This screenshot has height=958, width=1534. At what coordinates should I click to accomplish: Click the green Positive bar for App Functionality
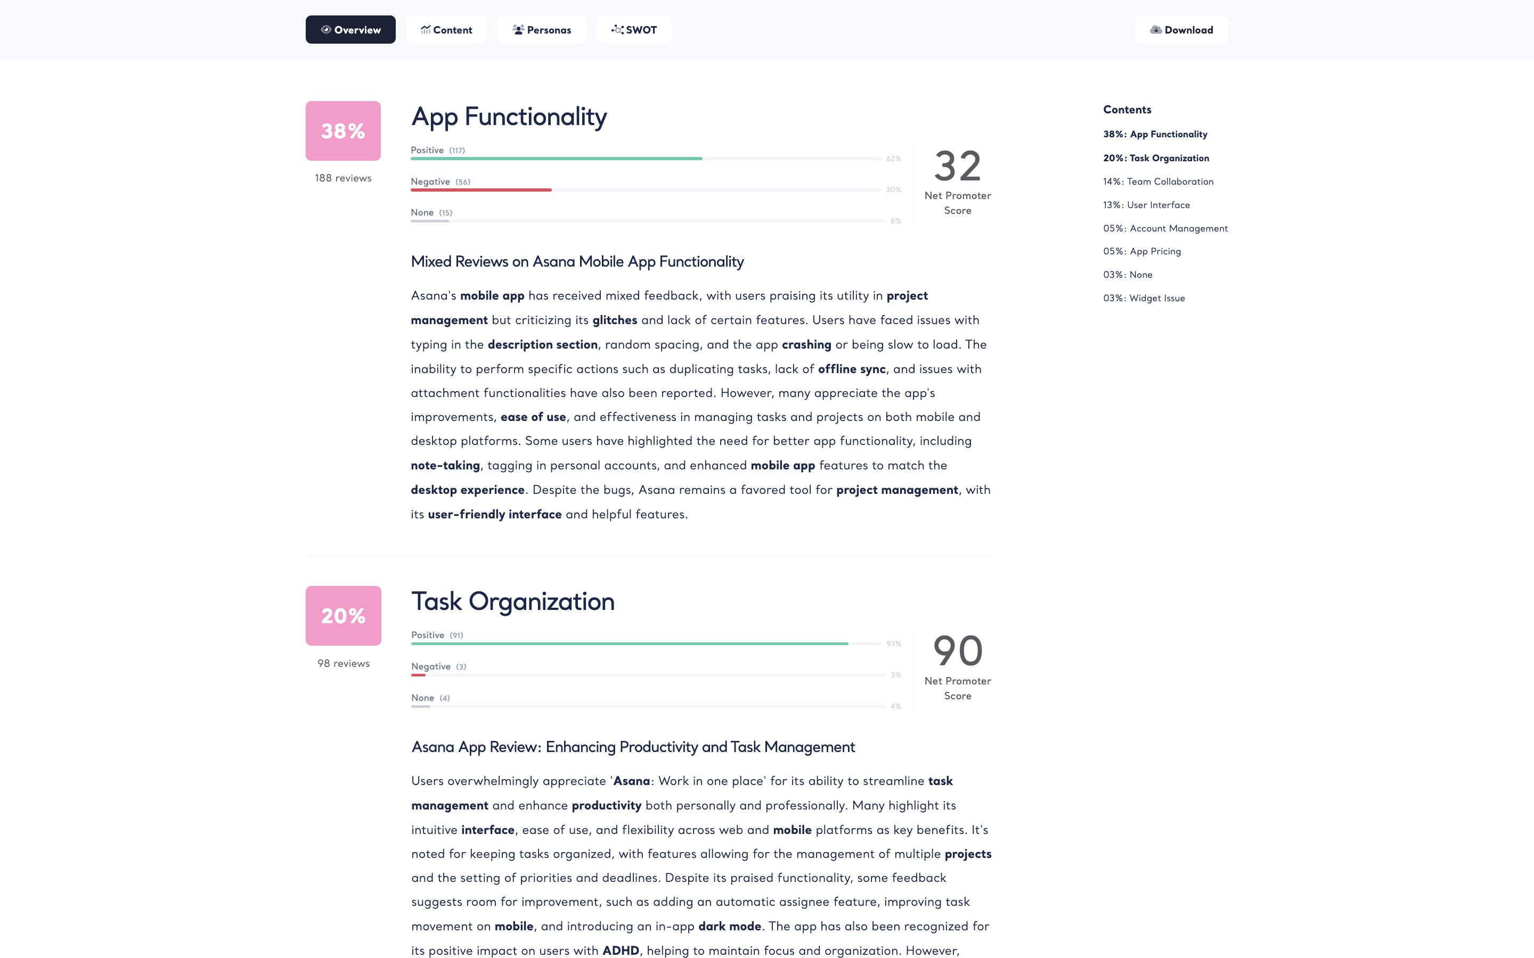pyautogui.click(x=557, y=159)
